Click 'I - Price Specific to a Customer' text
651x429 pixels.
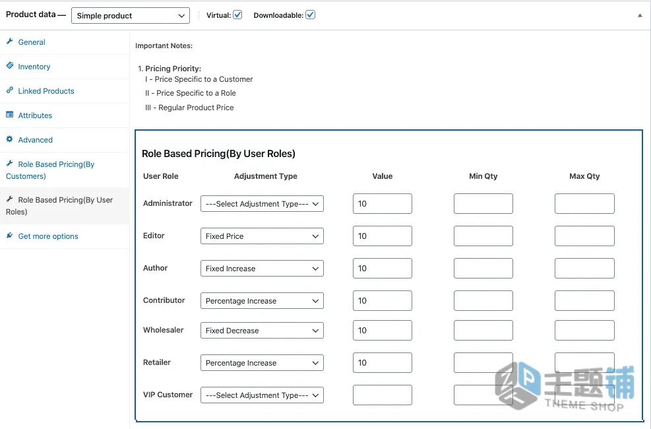point(199,79)
